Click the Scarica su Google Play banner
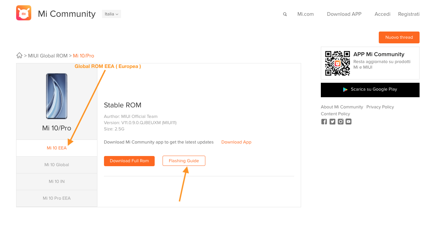The width and height of the screenshot is (438, 245). [x=370, y=90]
